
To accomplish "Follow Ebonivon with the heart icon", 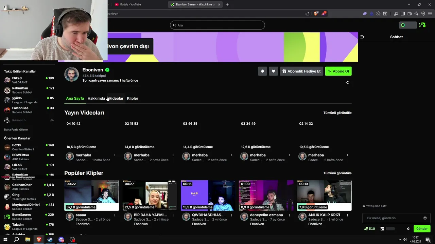I will click(273, 71).
